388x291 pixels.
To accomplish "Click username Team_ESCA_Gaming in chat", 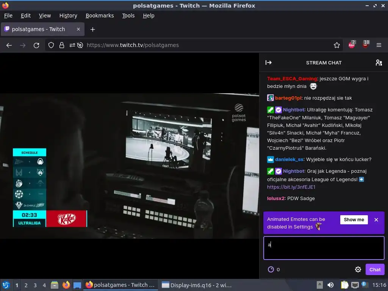I will (292, 79).
